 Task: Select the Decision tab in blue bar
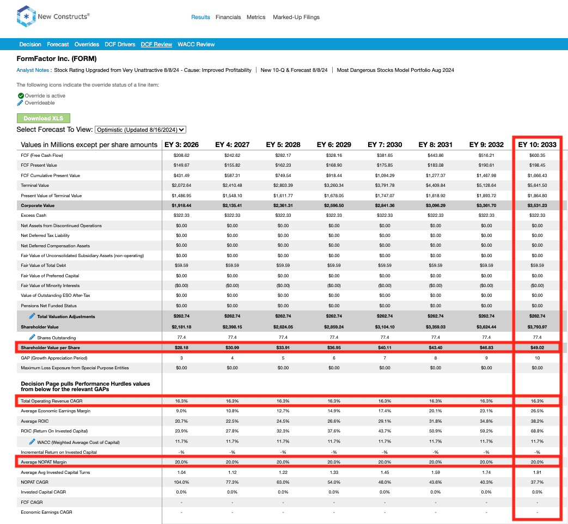pyautogui.click(x=30, y=44)
